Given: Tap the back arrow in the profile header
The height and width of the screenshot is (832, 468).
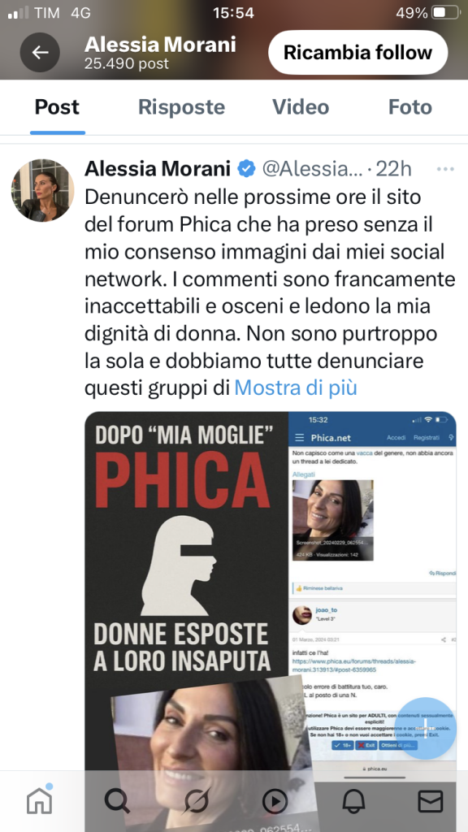Looking at the screenshot, I should [40, 53].
